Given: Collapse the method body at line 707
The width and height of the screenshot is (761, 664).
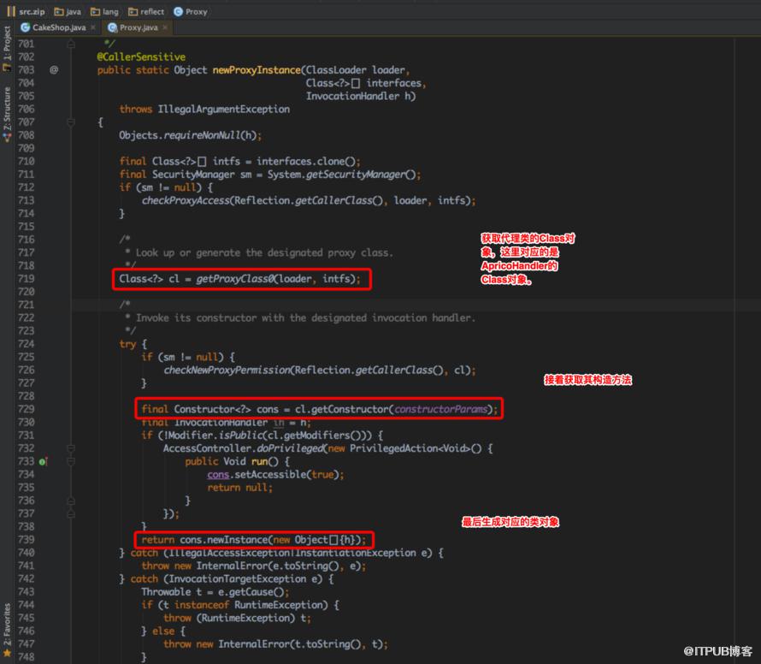Looking at the screenshot, I should pos(71,122).
